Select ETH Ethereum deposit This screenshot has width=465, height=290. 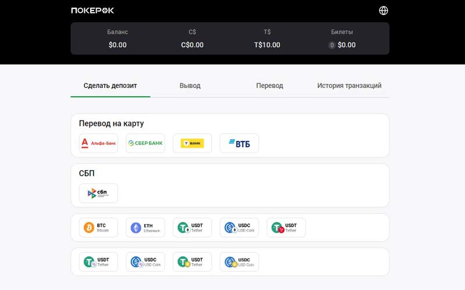click(x=145, y=228)
